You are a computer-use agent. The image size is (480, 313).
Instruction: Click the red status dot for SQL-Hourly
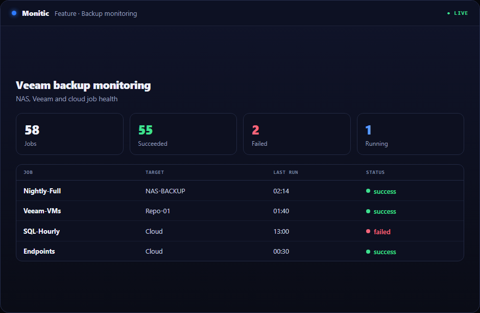[x=368, y=232]
